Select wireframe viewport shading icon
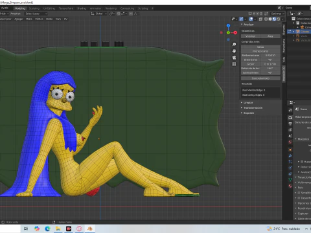 coord(266,19)
